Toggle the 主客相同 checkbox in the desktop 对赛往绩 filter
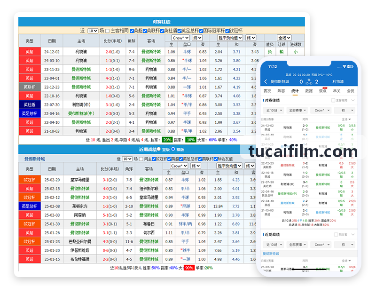 108,31
